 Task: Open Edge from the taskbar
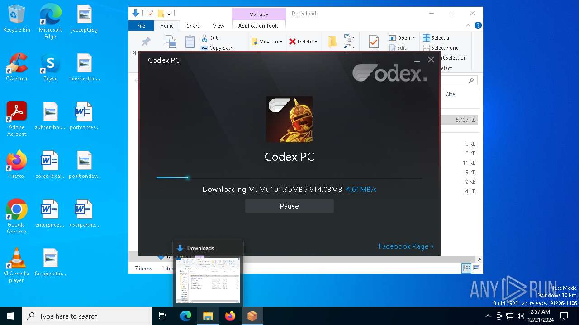(x=186, y=316)
